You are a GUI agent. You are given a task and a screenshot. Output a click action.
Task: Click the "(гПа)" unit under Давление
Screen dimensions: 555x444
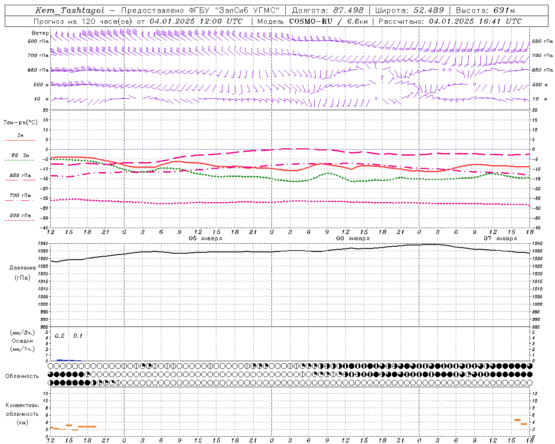(x=23, y=278)
